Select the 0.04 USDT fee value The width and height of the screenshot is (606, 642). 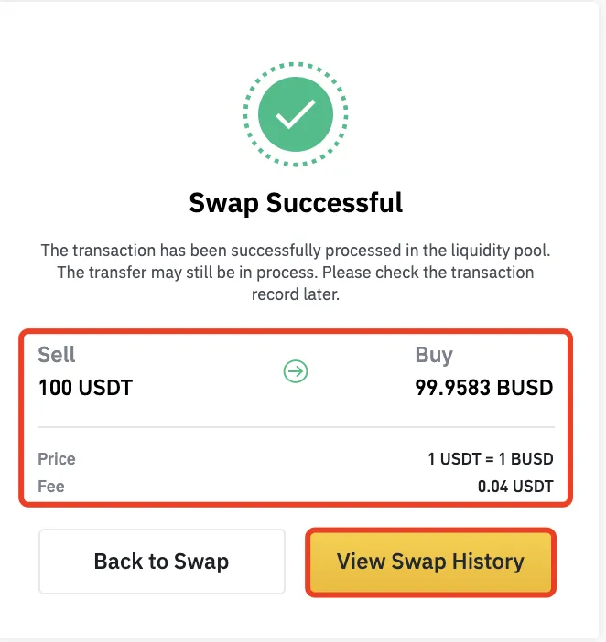(515, 487)
